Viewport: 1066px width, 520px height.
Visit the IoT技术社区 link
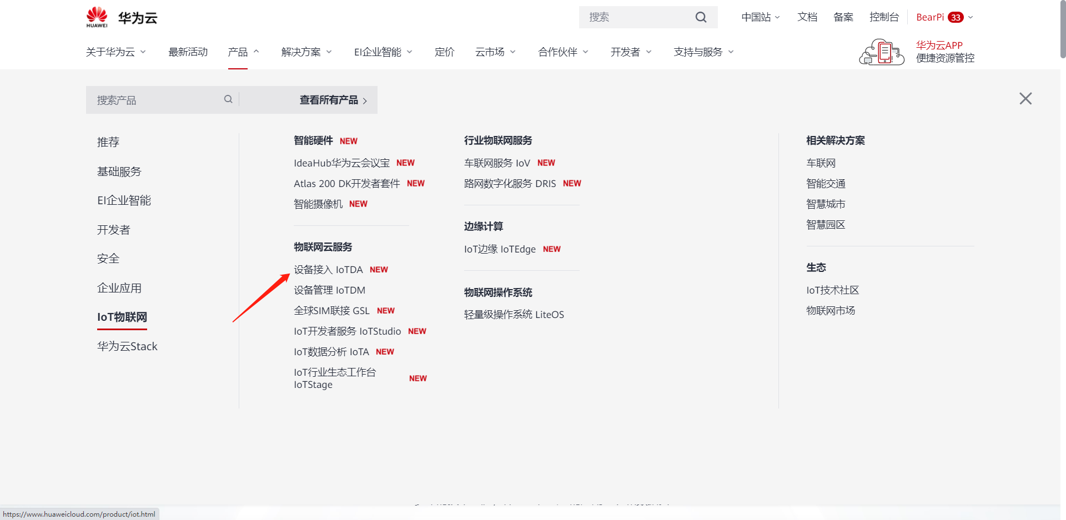point(832,290)
